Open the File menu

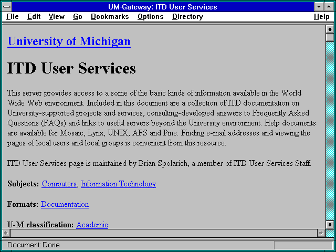(x=13, y=17)
